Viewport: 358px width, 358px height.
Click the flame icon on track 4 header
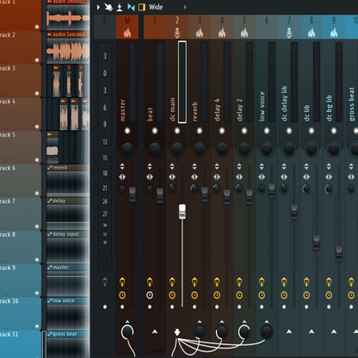pos(222,34)
